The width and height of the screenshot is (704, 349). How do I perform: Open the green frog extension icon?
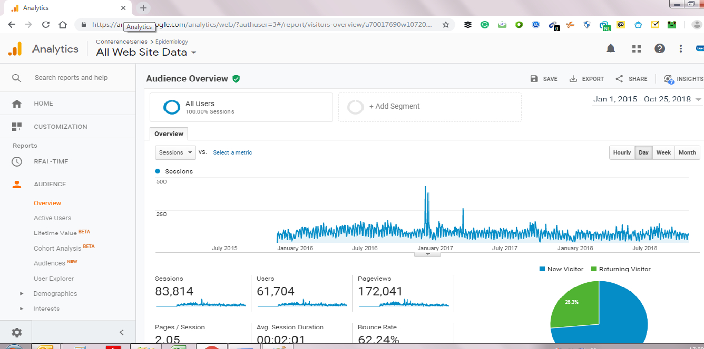pos(672,25)
